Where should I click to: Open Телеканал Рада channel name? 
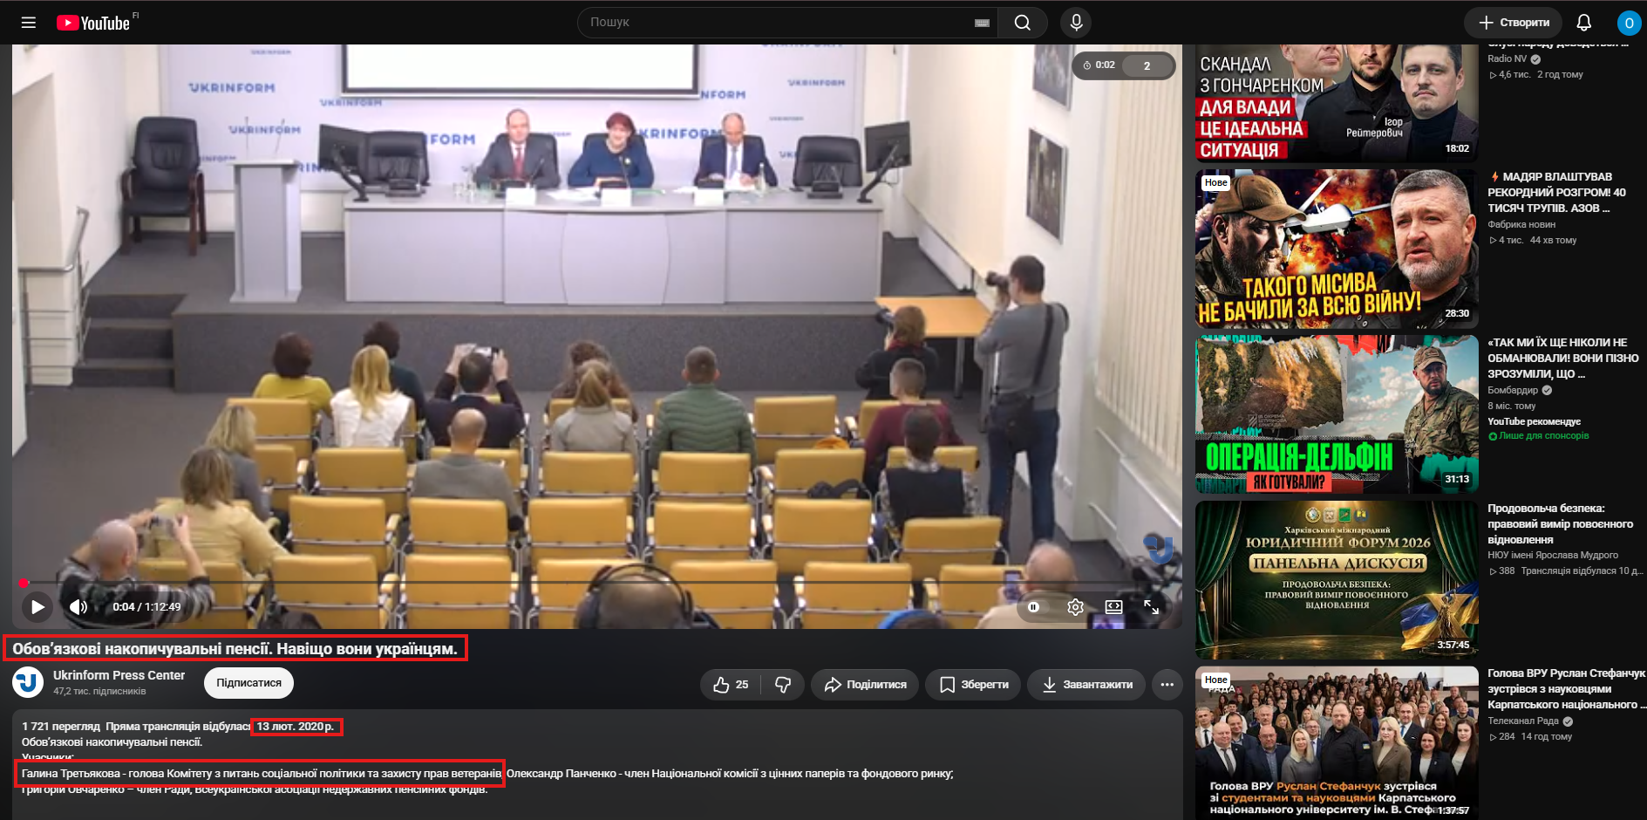coord(1523,721)
